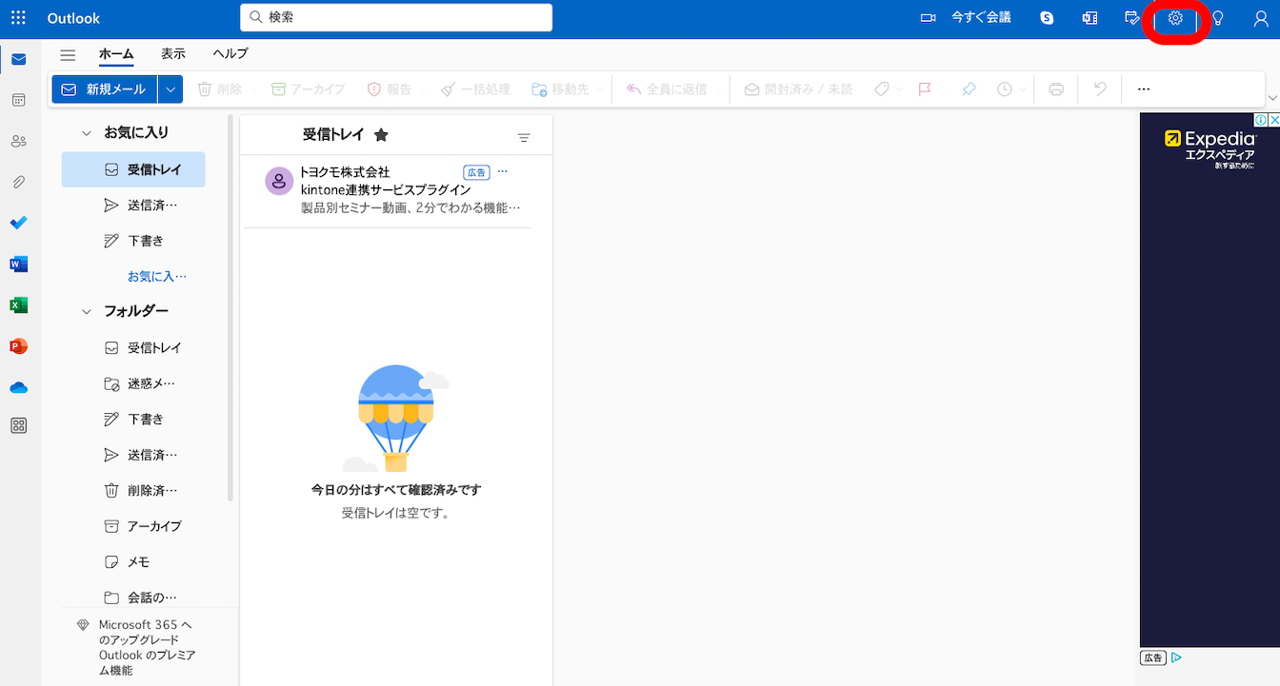1280x686 pixels.
Task: Open the Skype icon in header
Action: coord(1047,18)
